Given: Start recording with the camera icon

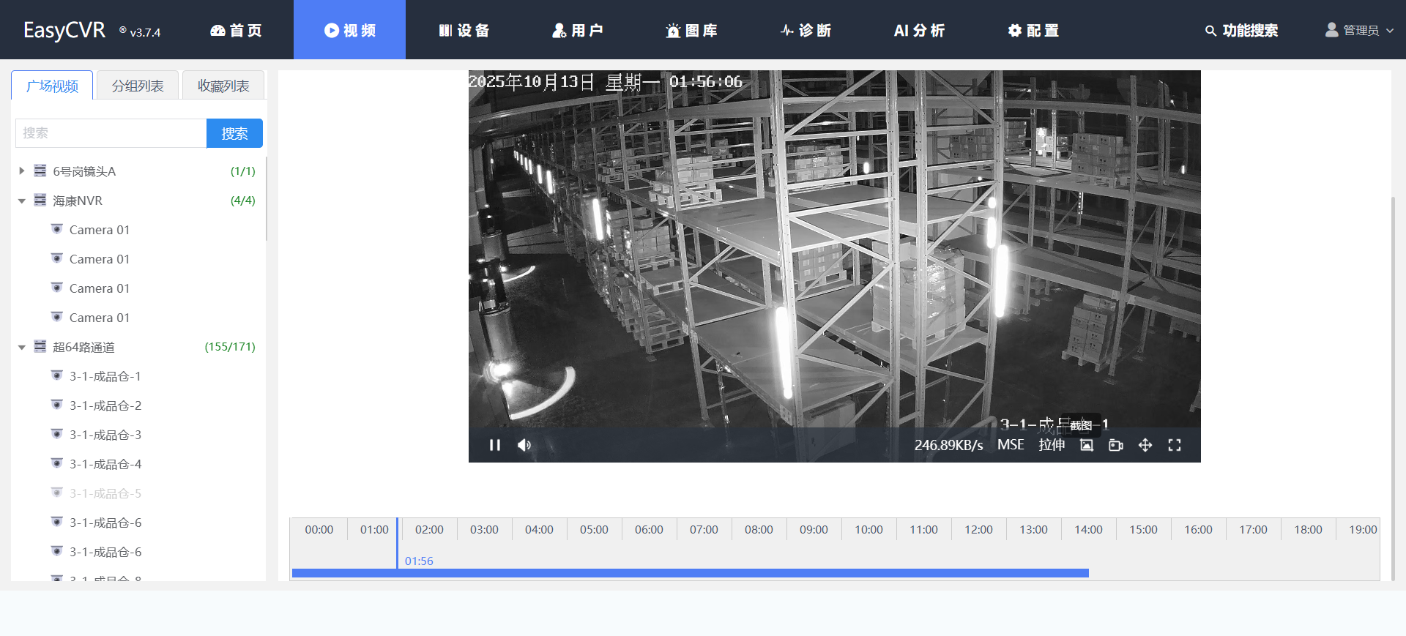Looking at the screenshot, I should click(1116, 445).
